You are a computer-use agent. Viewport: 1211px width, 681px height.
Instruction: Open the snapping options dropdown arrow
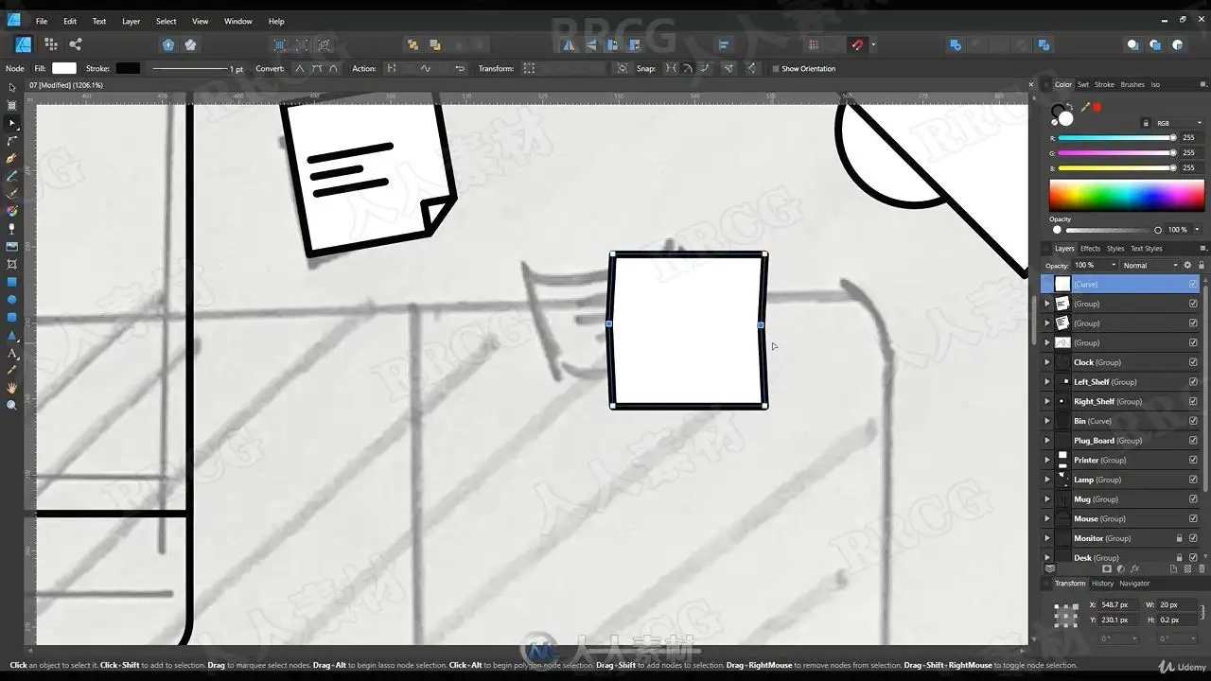[x=872, y=44]
